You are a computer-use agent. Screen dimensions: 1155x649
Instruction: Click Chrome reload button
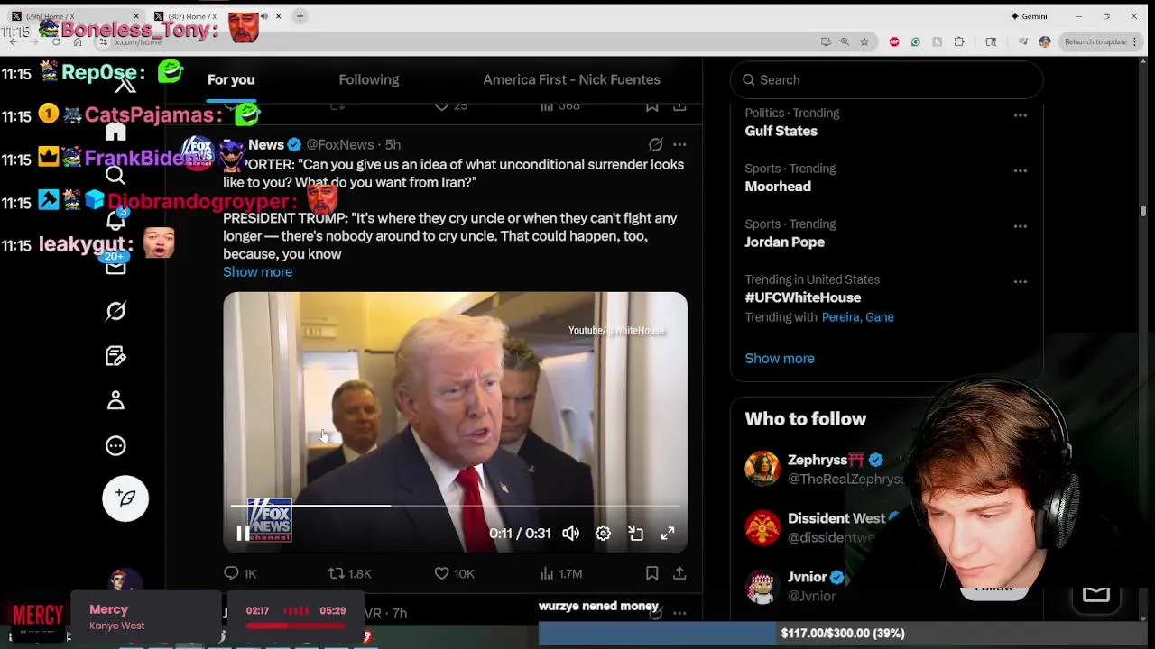(x=55, y=41)
